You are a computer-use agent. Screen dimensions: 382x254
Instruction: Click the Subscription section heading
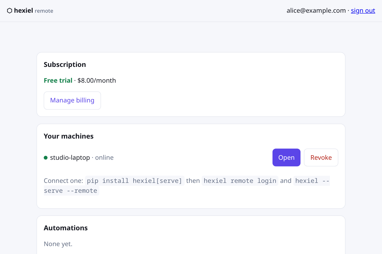(65, 65)
